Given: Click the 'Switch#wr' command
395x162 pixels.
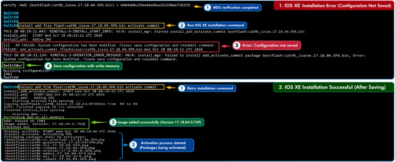Looking at the screenshot, I should pyautogui.click(x=13, y=66).
